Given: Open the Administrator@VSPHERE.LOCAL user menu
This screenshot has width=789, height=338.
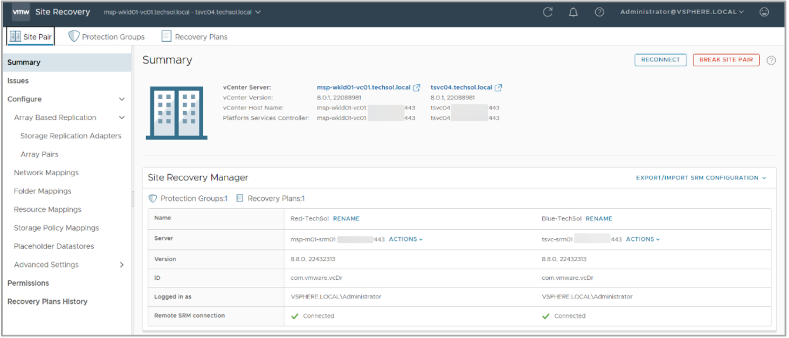Looking at the screenshot, I should [x=682, y=12].
